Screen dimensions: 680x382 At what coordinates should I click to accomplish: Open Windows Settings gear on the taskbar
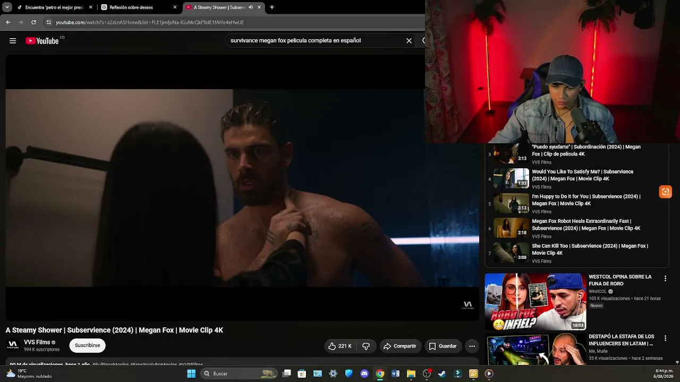click(x=333, y=374)
